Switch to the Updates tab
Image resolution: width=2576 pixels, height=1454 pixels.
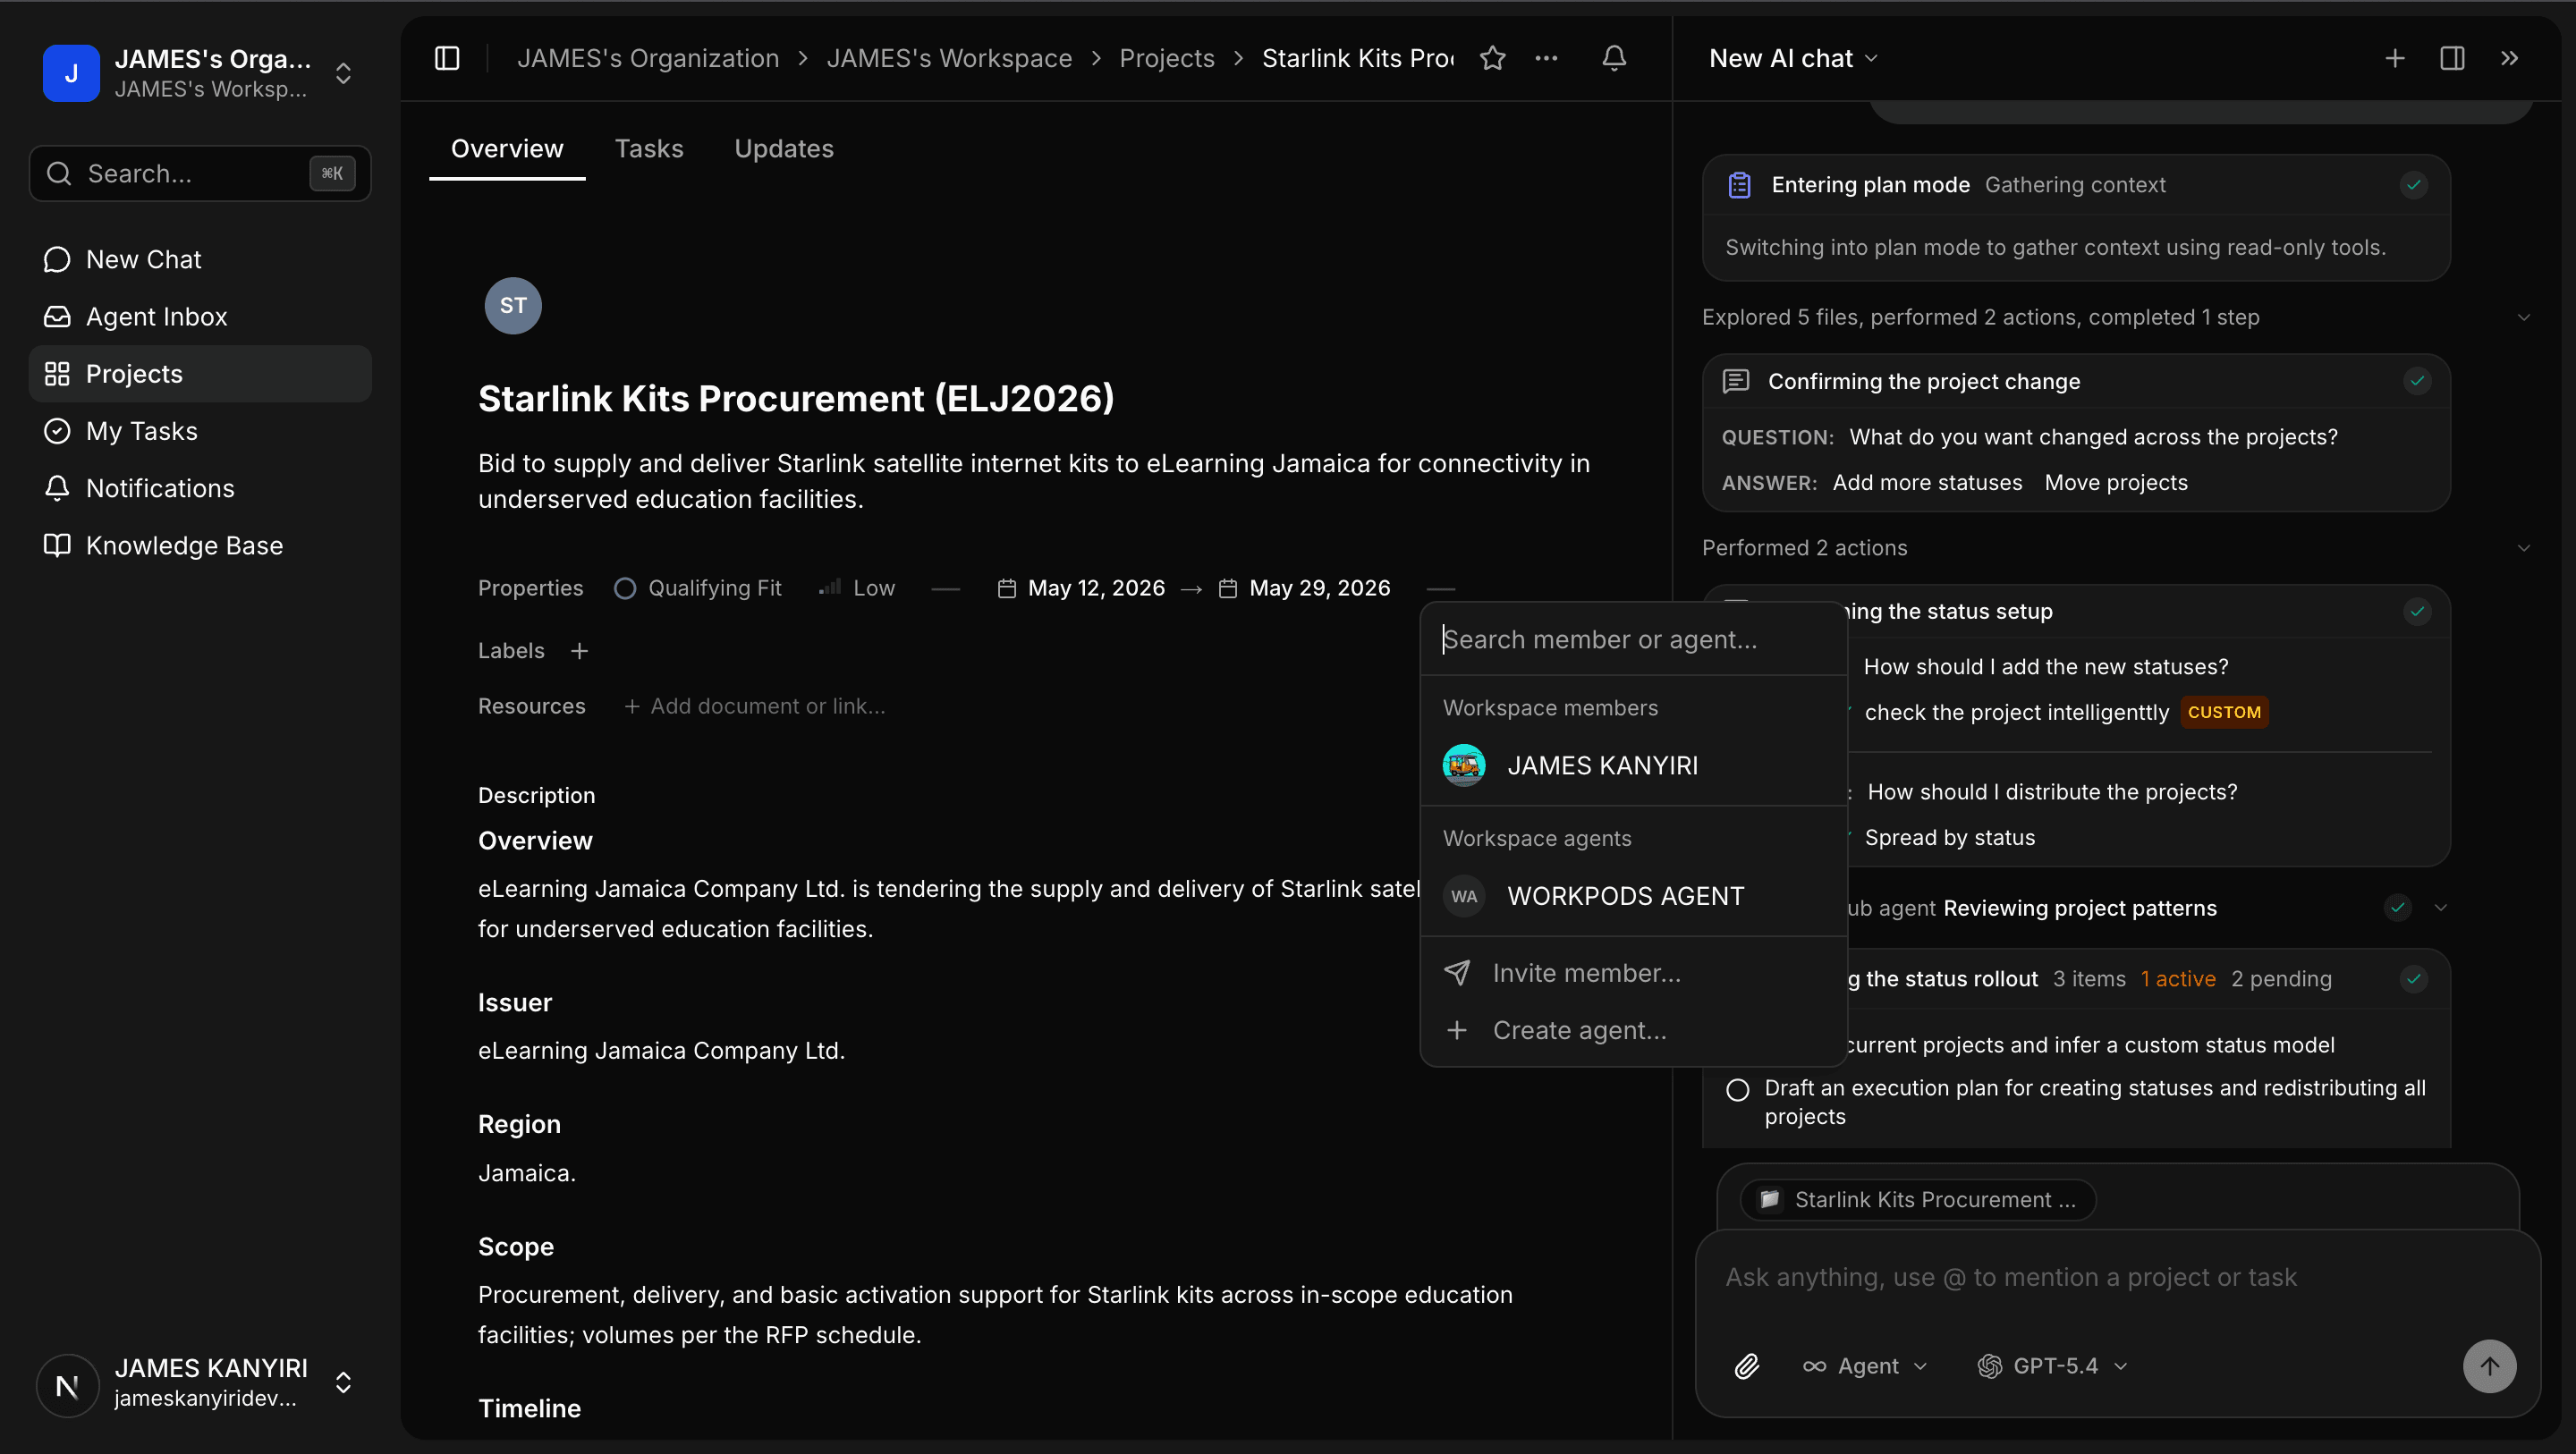pos(784,148)
